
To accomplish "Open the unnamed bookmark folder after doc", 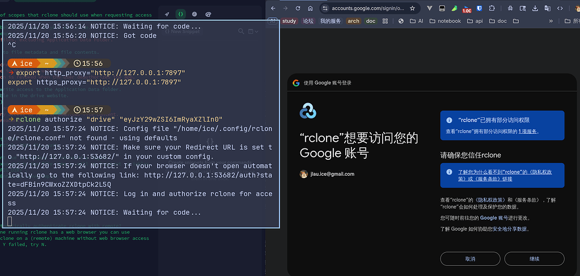I will click(x=516, y=21).
